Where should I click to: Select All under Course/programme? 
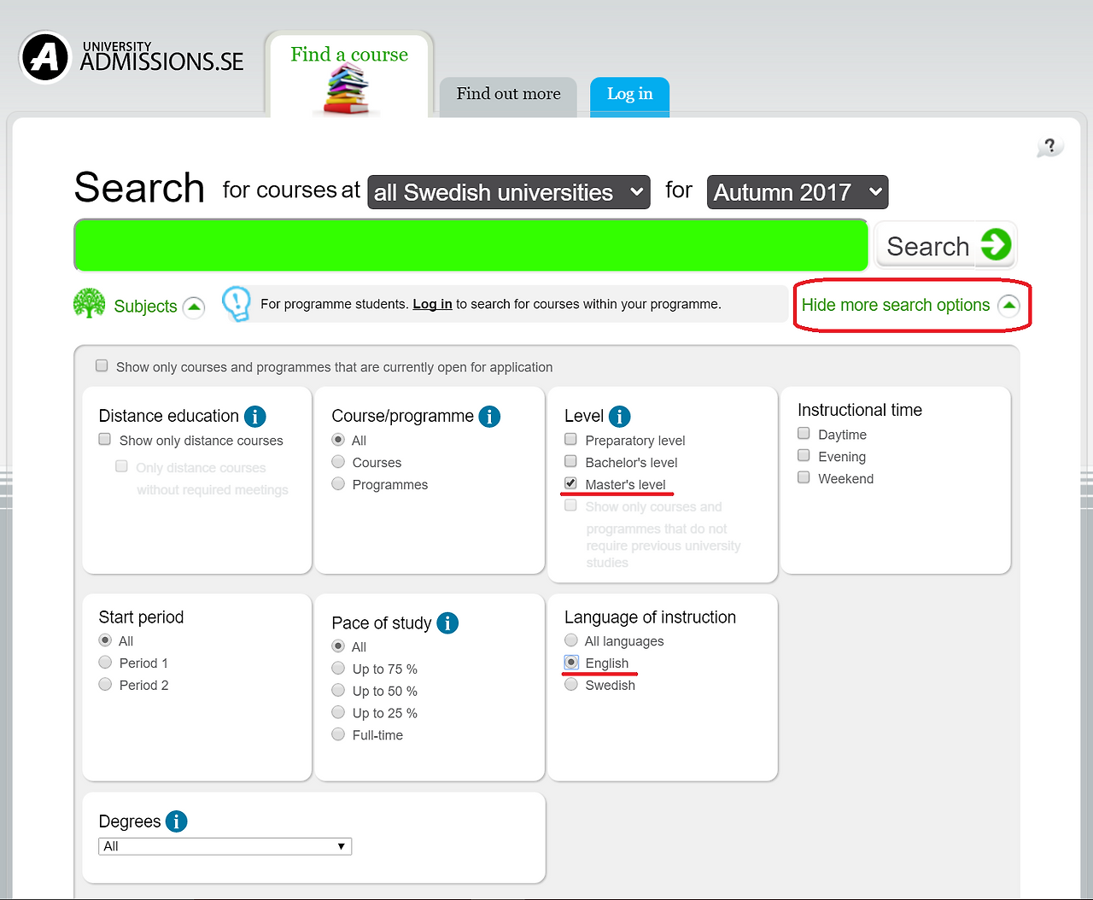click(338, 440)
